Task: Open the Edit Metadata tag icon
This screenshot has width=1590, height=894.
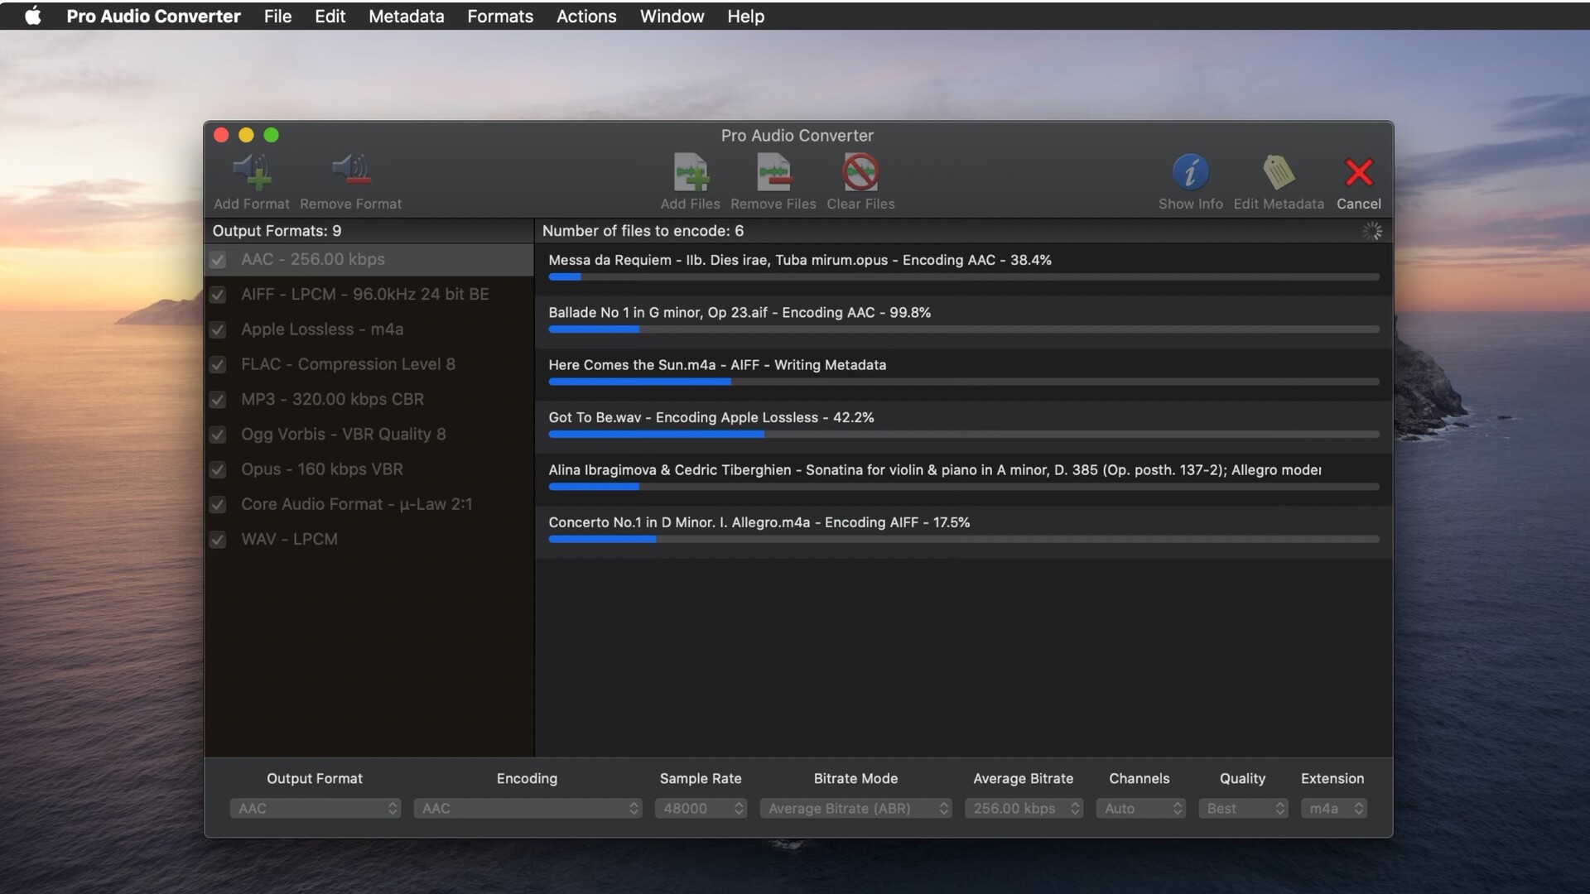Action: click(x=1279, y=172)
